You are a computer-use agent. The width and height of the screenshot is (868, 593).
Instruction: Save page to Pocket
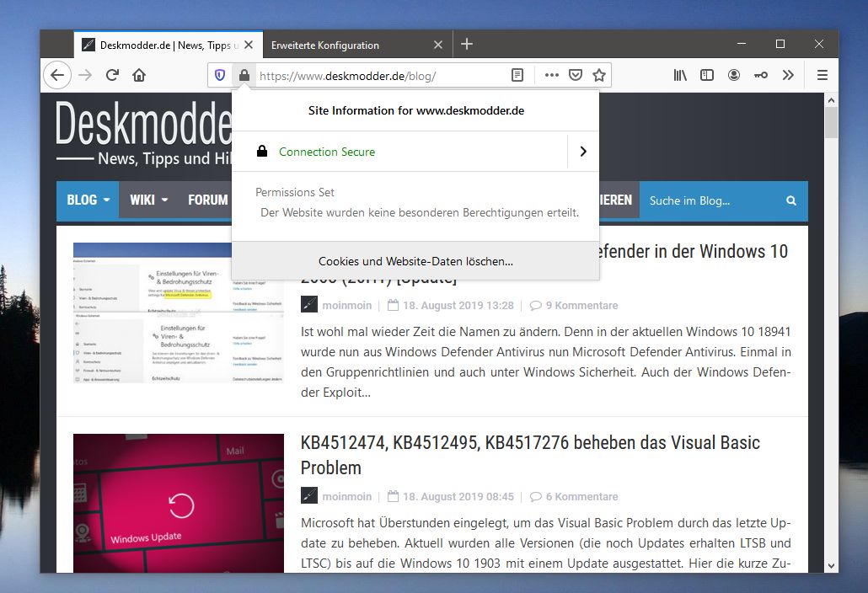[576, 75]
